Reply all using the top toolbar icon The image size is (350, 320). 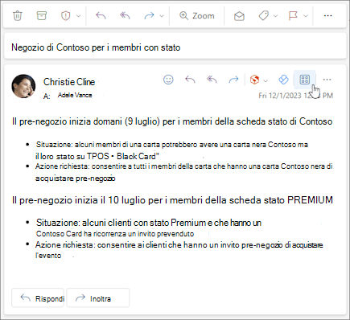point(125,16)
